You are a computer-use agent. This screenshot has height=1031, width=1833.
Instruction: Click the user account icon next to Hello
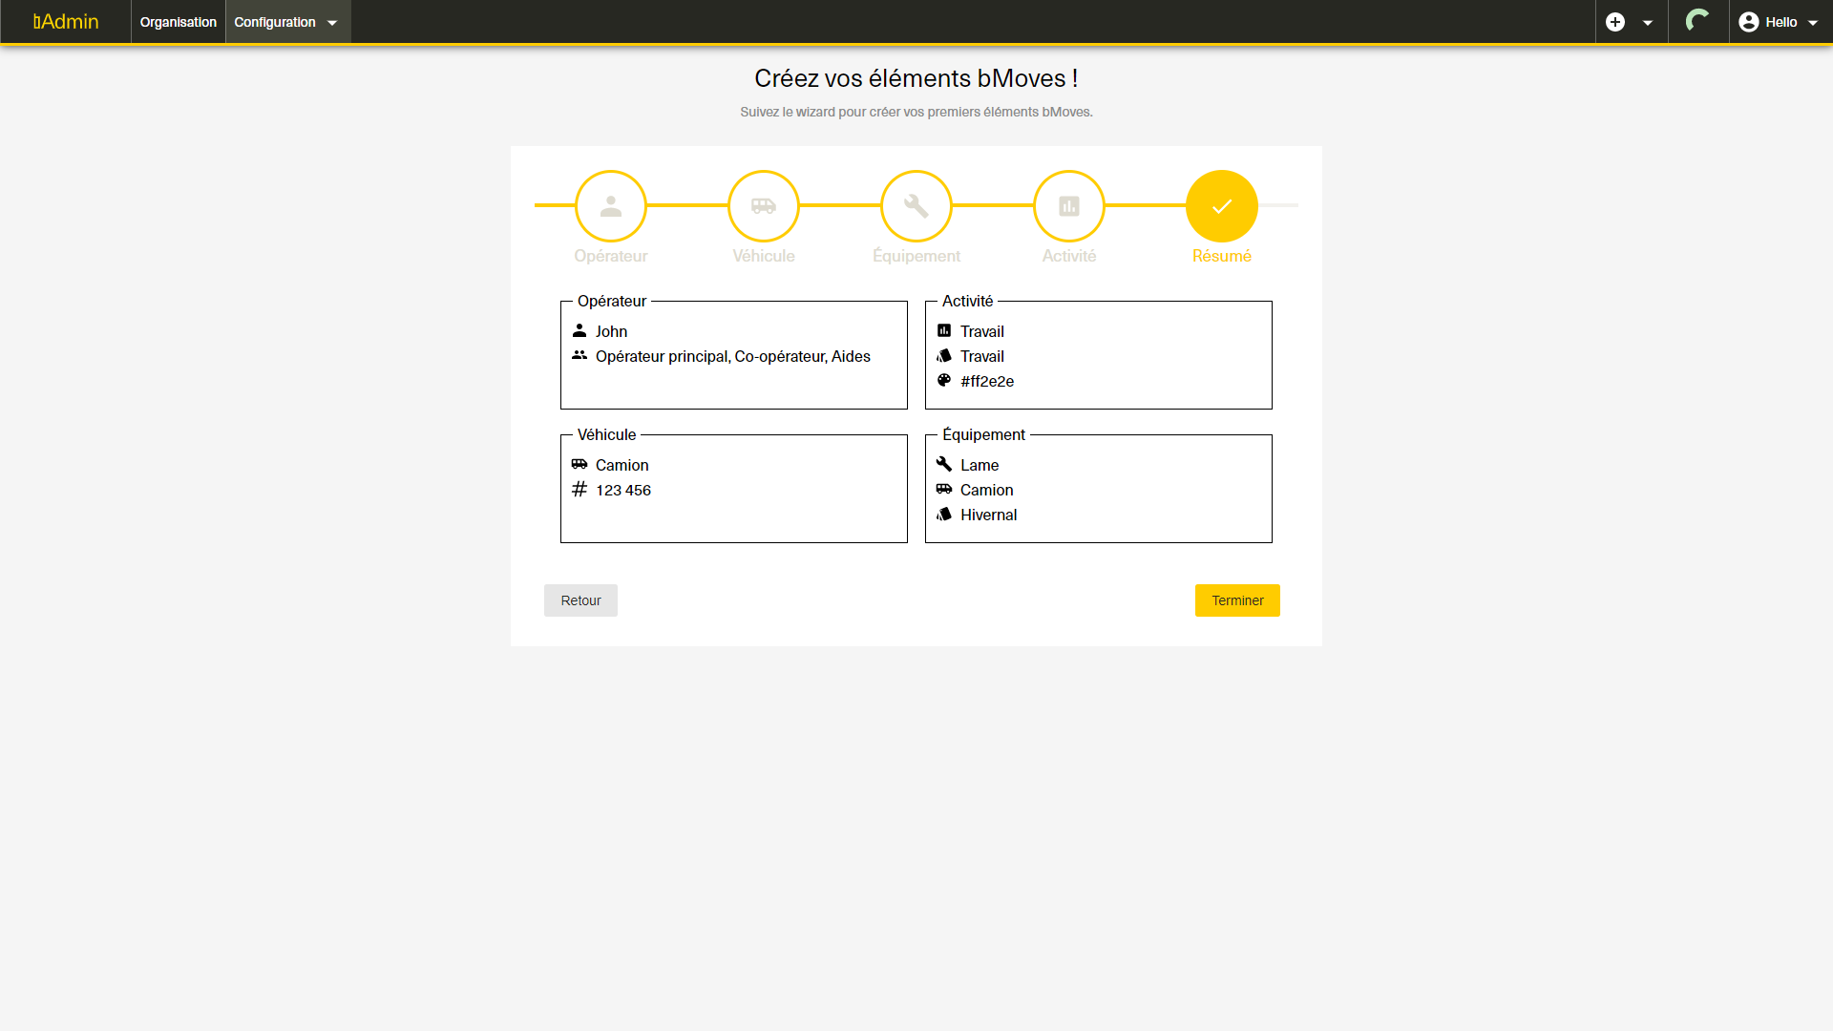click(1748, 21)
